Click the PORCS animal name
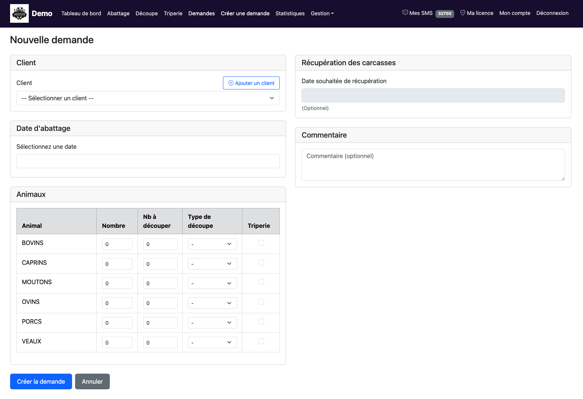 [x=32, y=321]
